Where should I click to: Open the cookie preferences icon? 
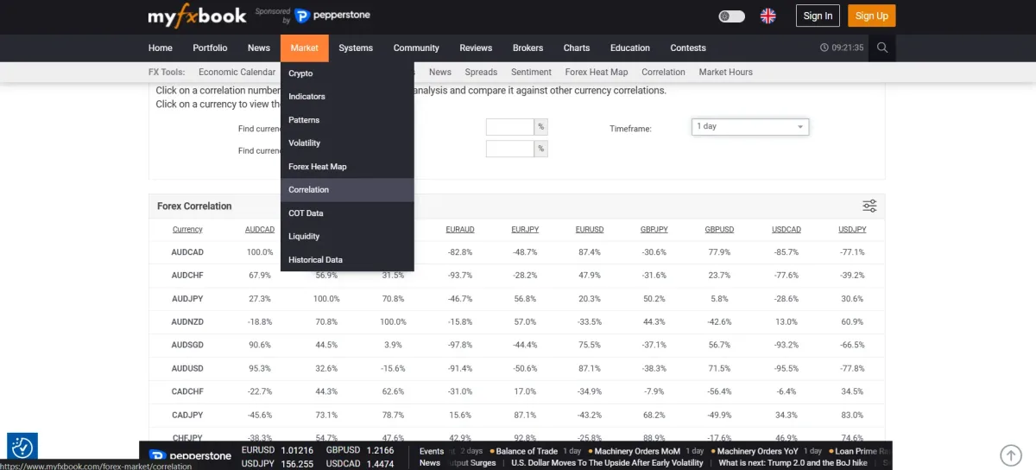tap(22, 448)
